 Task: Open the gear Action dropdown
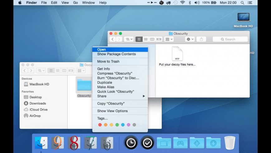(x=189, y=39)
